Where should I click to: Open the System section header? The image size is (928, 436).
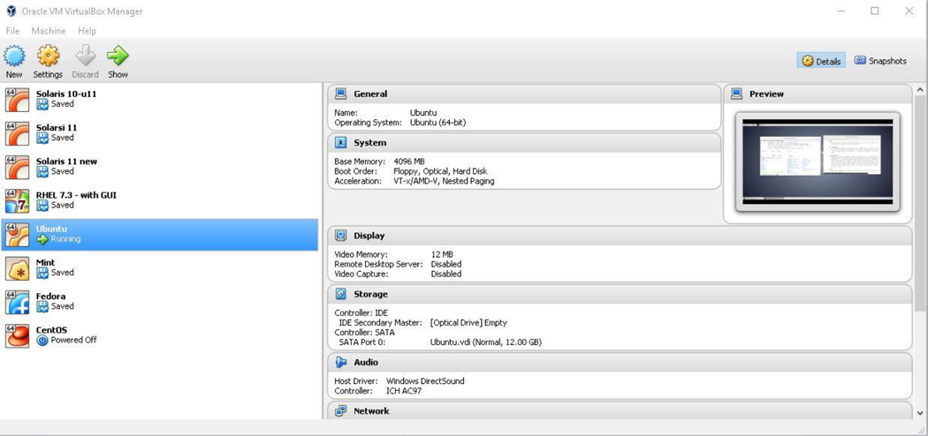pyautogui.click(x=524, y=143)
